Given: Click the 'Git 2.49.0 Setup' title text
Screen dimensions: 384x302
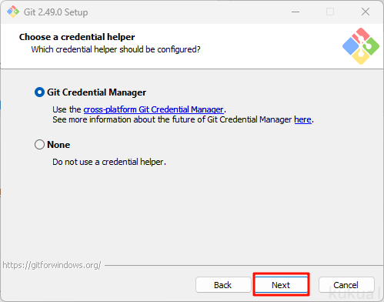Looking at the screenshot, I should pyautogui.click(x=56, y=12).
